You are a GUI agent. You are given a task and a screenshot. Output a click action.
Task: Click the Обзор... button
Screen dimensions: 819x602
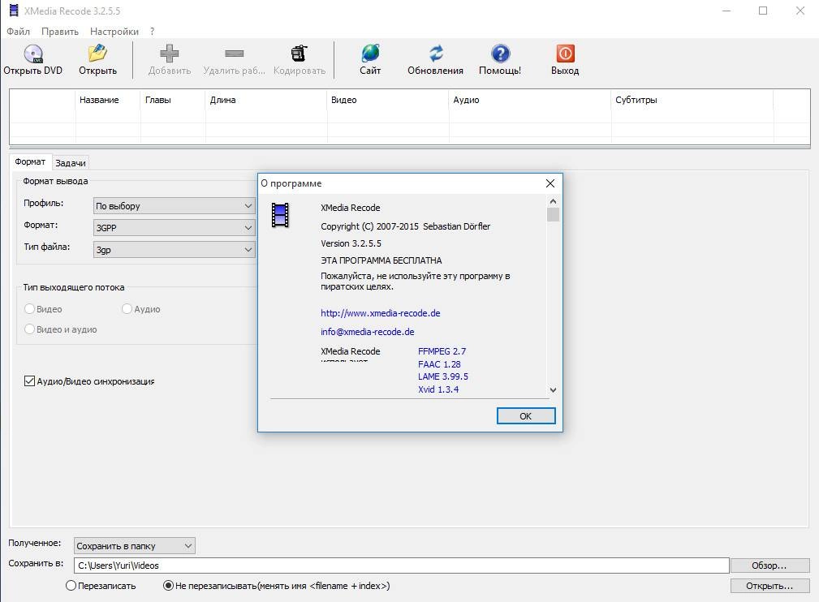[x=769, y=565]
